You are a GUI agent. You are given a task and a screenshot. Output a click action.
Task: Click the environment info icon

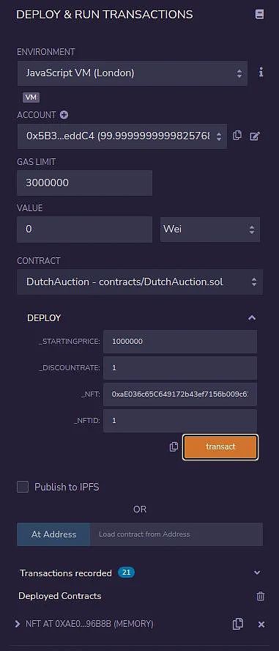coord(261,73)
